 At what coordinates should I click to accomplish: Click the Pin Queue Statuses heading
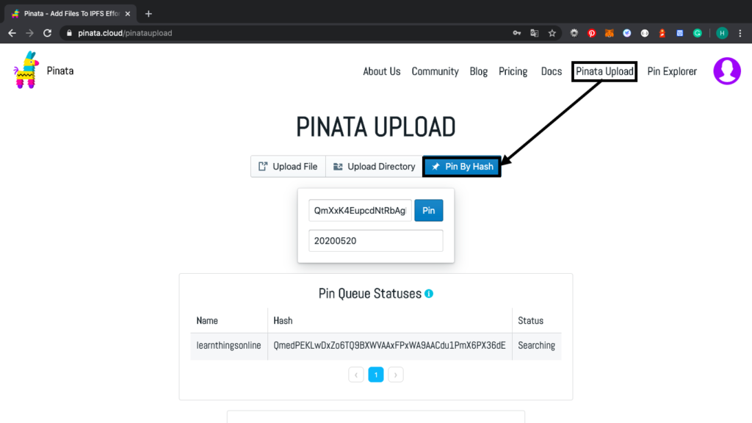(370, 294)
